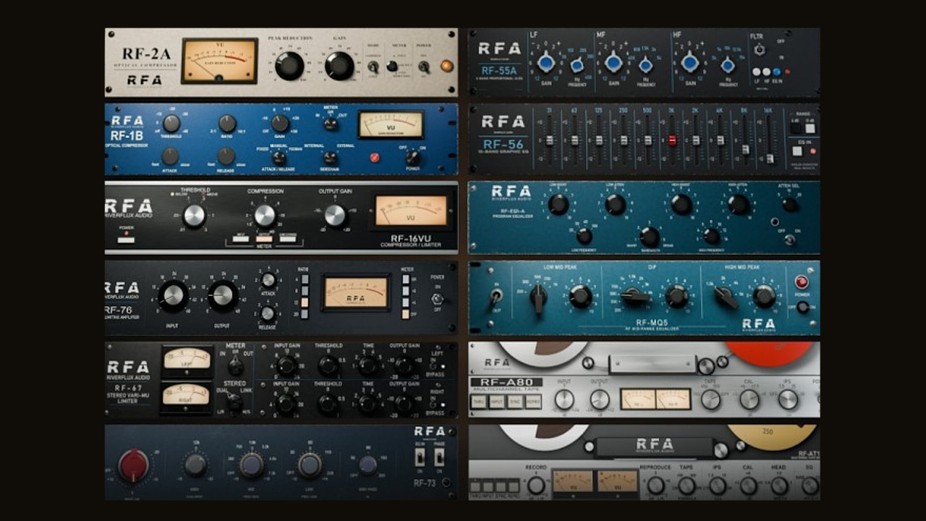Click the RF-2A Gain knob
This screenshot has width=926, height=521.
click(x=339, y=66)
